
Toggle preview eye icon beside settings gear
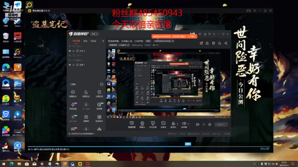pos(204,124)
